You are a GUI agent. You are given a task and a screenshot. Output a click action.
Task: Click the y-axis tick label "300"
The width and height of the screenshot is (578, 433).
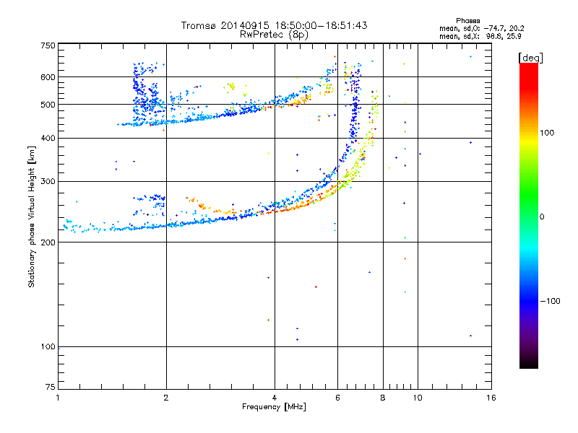click(48, 182)
